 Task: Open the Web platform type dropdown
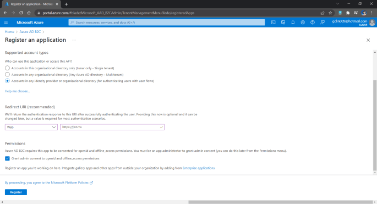click(31, 127)
